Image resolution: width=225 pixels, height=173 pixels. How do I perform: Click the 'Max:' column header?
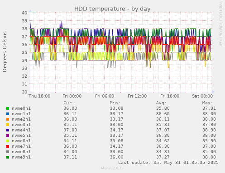coord(208,103)
